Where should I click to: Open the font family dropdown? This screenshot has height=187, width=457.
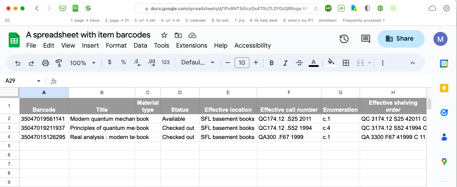(x=198, y=63)
